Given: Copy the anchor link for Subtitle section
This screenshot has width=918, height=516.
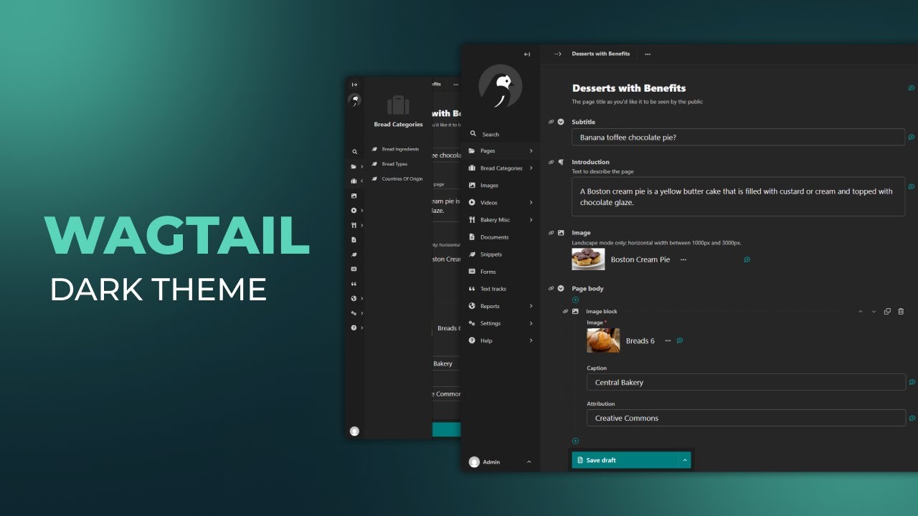Looking at the screenshot, I should coord(552,122).
